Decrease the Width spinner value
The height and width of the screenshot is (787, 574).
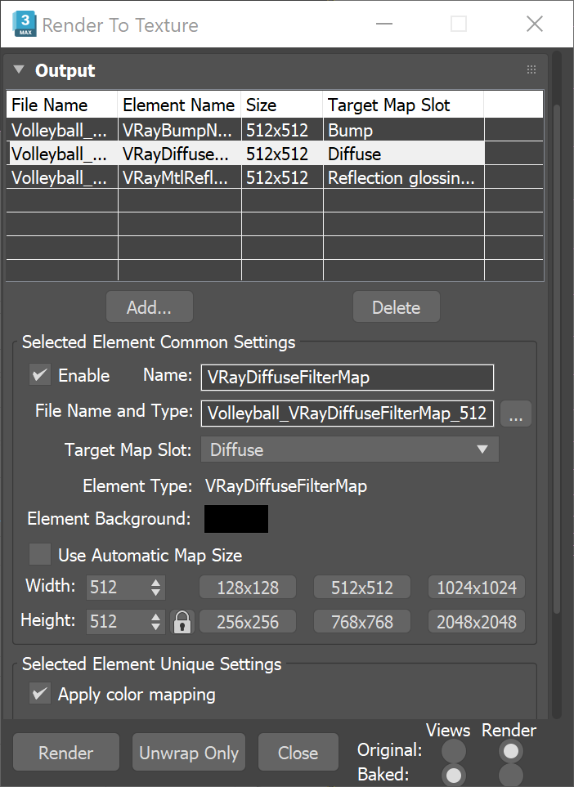click(x=155, y=592)
